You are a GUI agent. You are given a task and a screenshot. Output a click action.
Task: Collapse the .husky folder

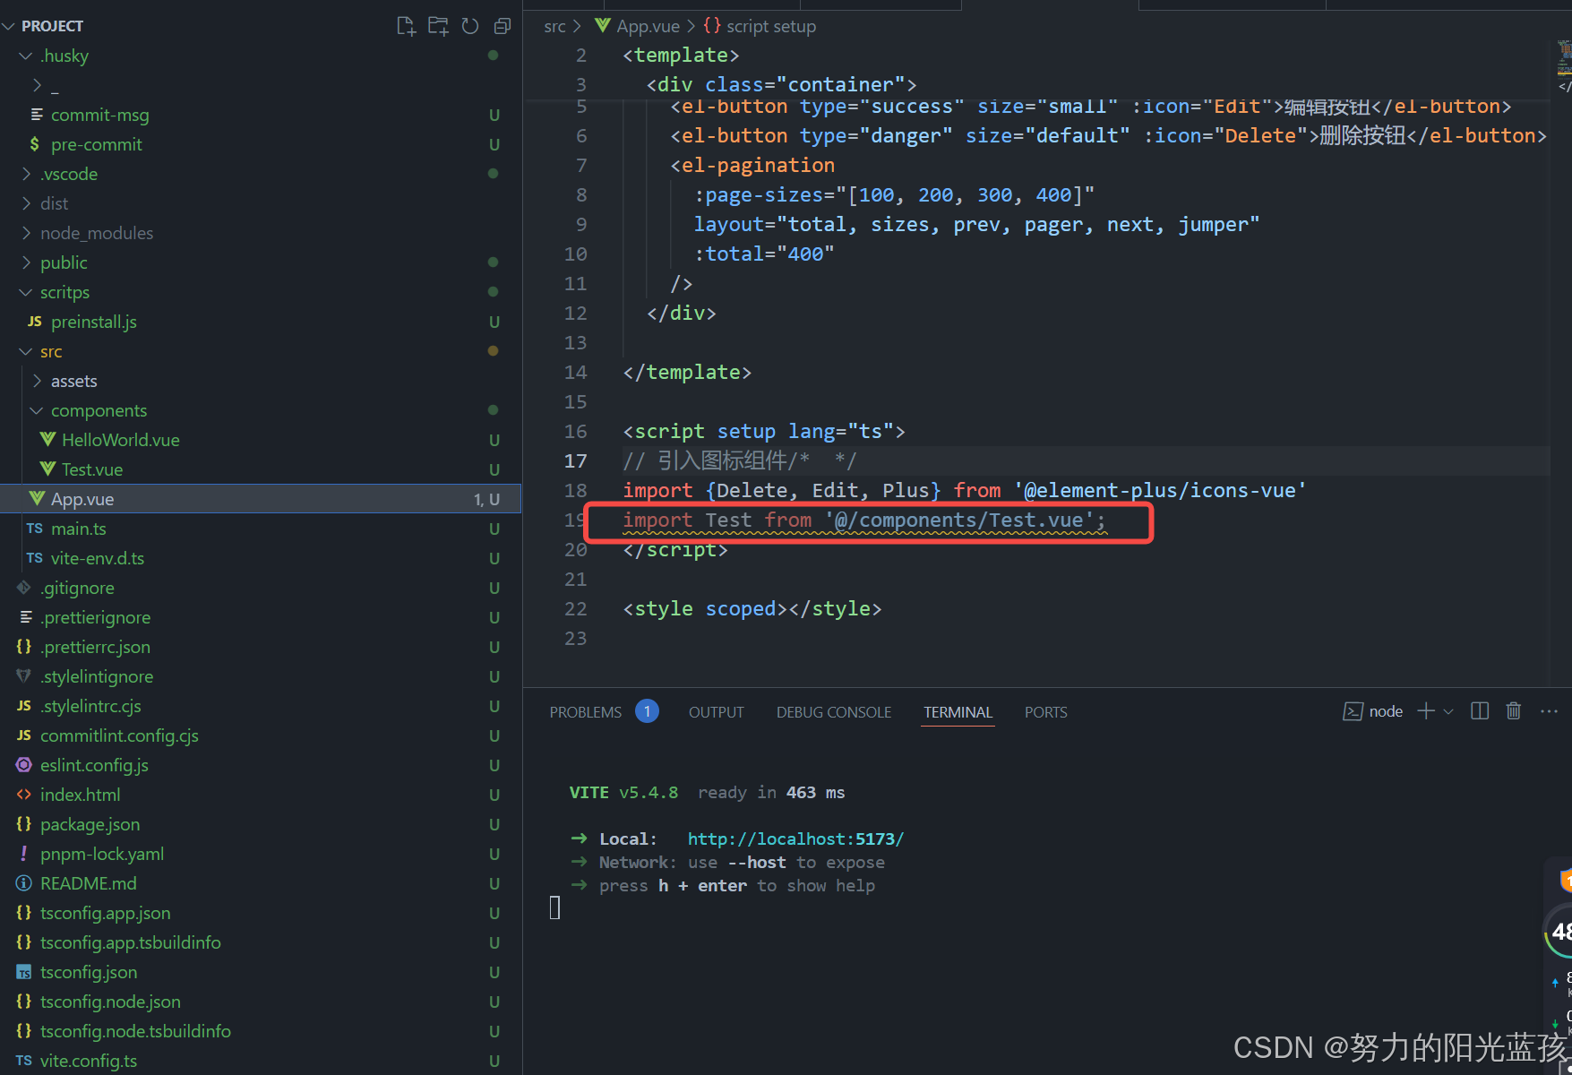(56, 56)
